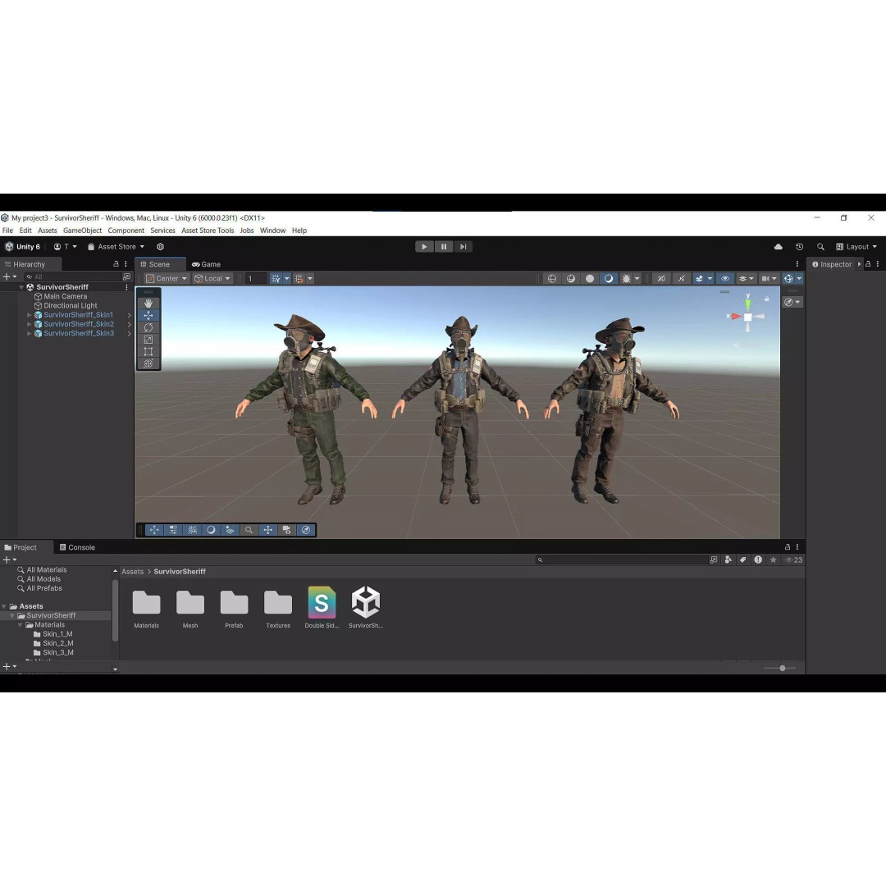Select Skin_2_M folder in project tree
Viewport: 886px width, 886px height.
click(x=57, y=643)
